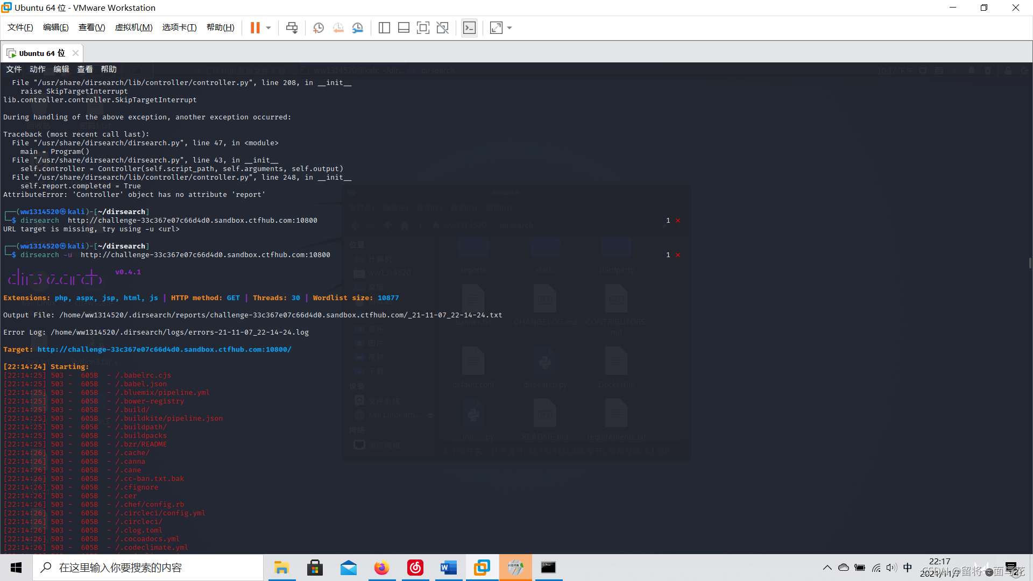1033x581 pixels.
Task: Close the Ubuntu 64 位 tab
Action: tap(75, 53)
